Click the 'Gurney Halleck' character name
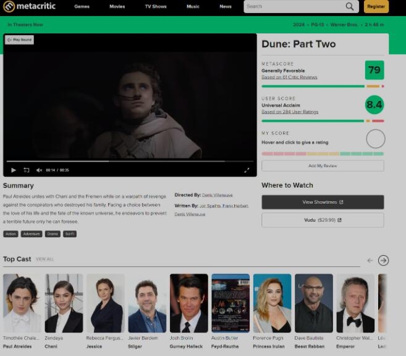406x356 pixels. click(186, 346)
